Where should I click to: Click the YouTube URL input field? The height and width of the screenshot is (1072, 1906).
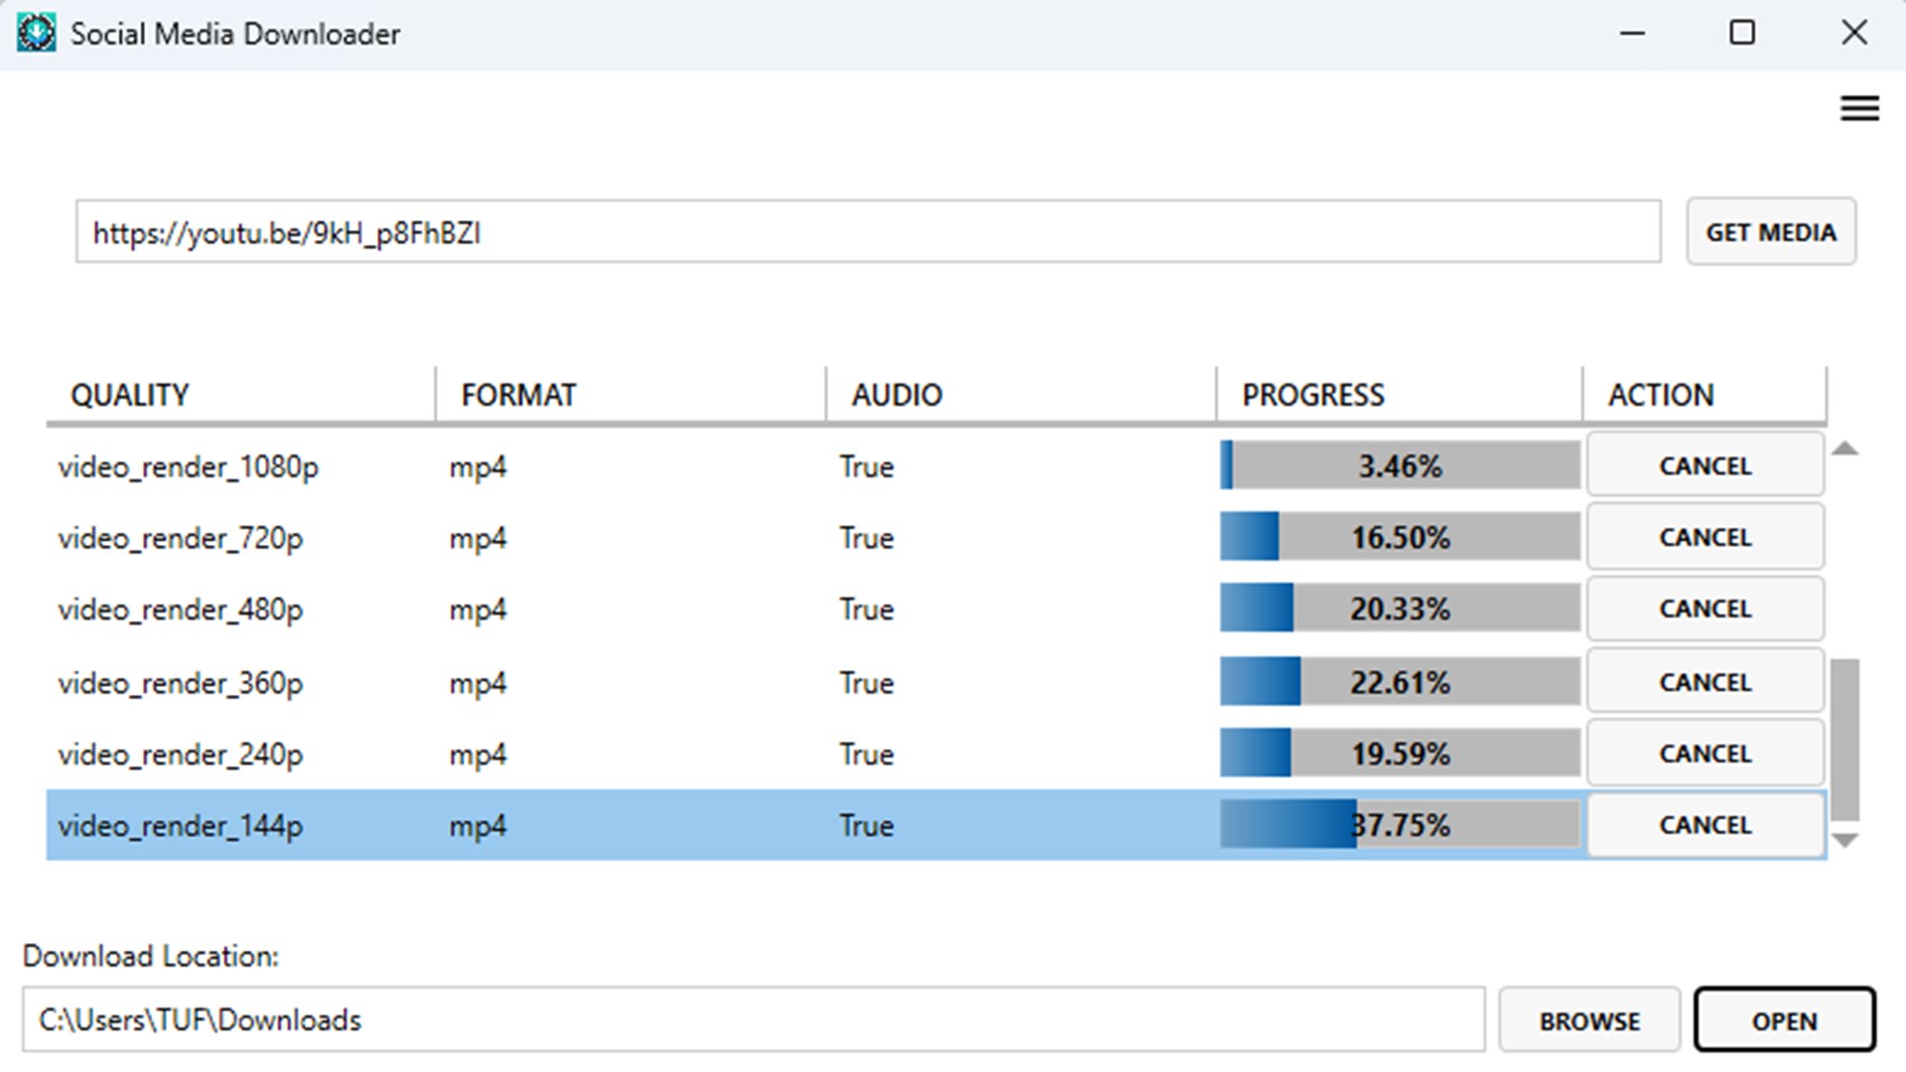tap(867, 233)
